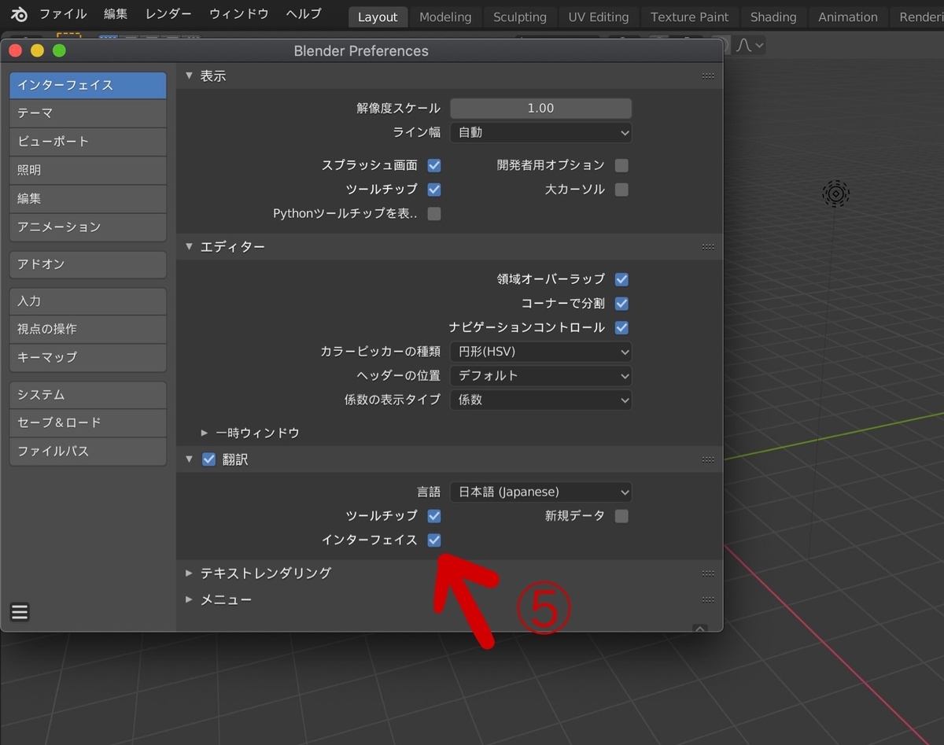The height and width of the screenshot is (745, 944).
Task: Toggle 領域オーバーラップ checkbox
Action: [x=621, y=279]
